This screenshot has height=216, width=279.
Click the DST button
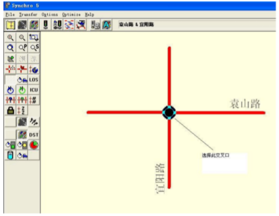click(x=34, y=135)
